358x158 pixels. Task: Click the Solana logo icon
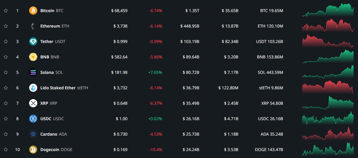[x=33, y=72]
